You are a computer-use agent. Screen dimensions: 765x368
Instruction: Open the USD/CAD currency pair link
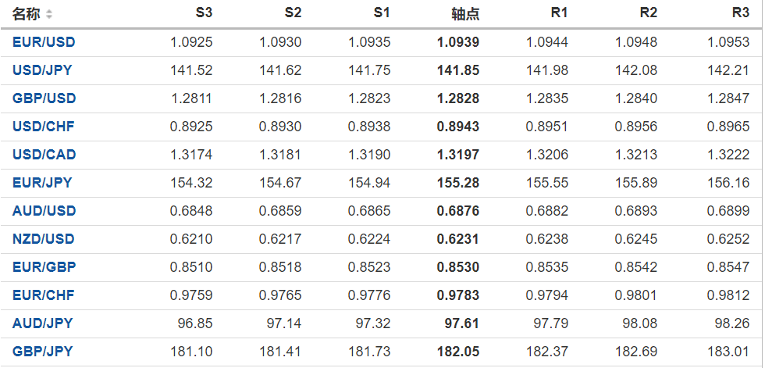pyautogui.click(x=44, y=155)
